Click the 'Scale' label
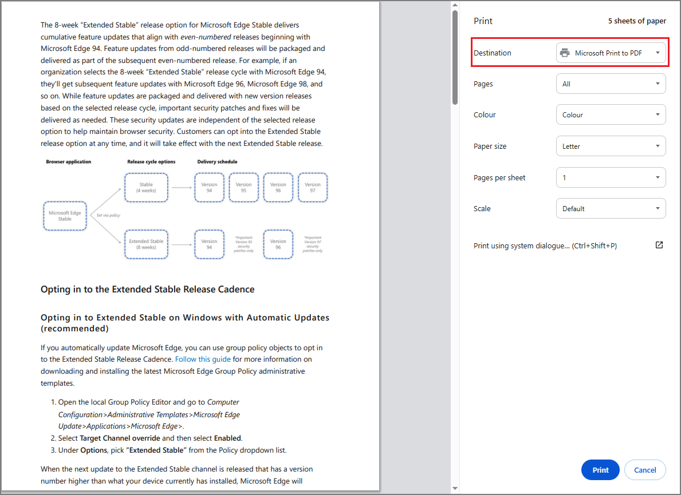The image size is (681, 495). (482, 209)
